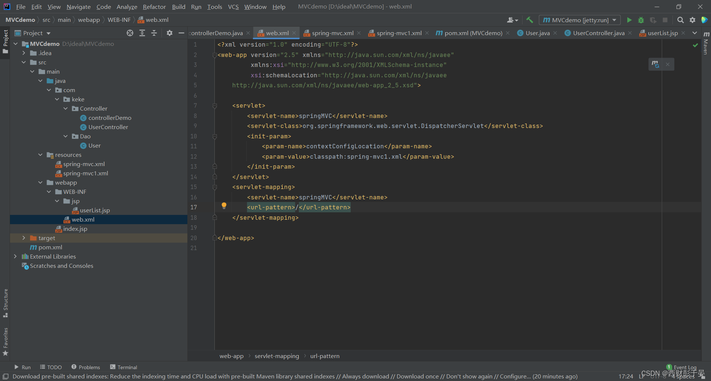Screen dimensions: 711x381
Task: Open the VCS menu
Action: tap(233, 7)
